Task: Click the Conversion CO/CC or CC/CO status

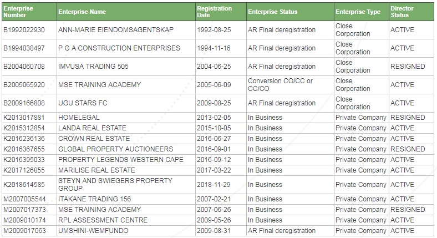Action: point(281,85)
